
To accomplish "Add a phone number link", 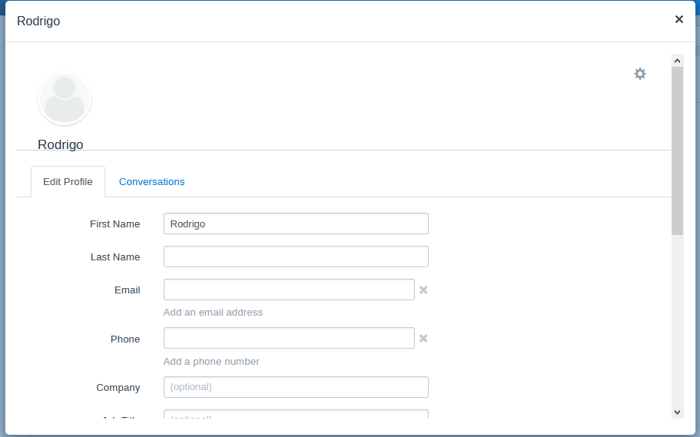I will [x=211, y=362].
